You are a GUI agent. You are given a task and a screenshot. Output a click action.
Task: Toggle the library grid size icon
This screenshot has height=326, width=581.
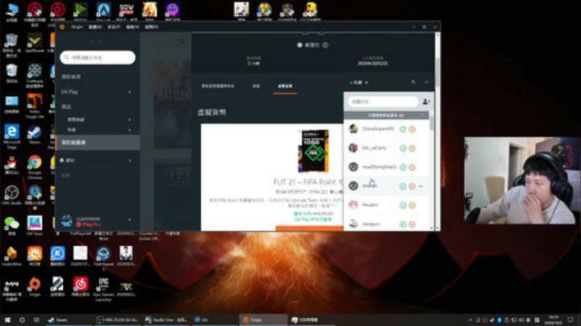point(182,41)
